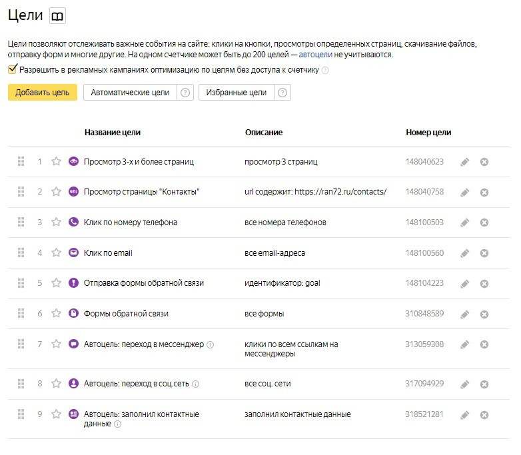This screenshot has height=455, width=521.
Task: Click drag handle of goal row 5
Action: [21, 283]
